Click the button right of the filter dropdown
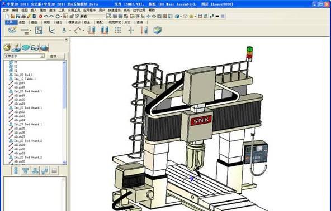Viewport: 331px width, 211px height. (x=56, y=56)
